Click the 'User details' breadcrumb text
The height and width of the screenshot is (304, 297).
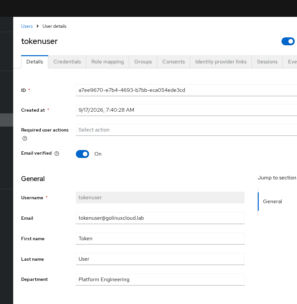[x=54, y=26]
